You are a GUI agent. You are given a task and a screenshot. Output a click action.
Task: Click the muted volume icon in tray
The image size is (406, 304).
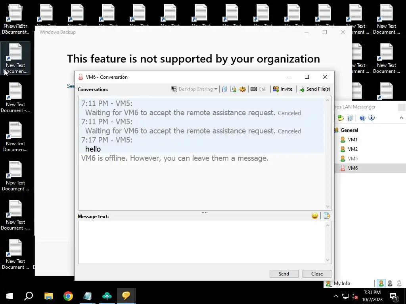click(x=354, y=296)
